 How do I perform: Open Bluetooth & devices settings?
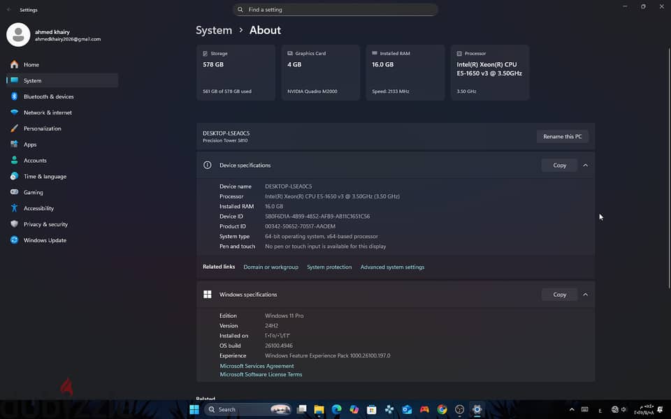tap(62, 96)
